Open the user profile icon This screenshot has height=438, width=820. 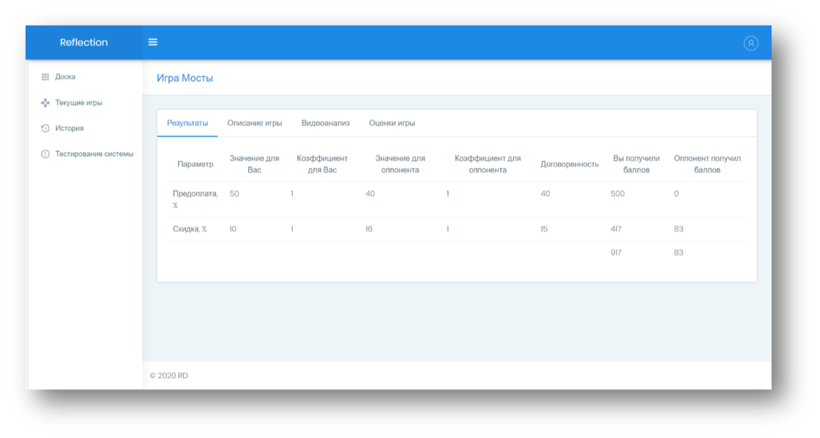click(751, 43)
